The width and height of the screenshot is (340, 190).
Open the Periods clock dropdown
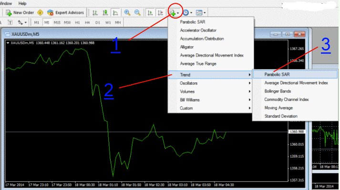pyautogui.click(x=187, y=12)
